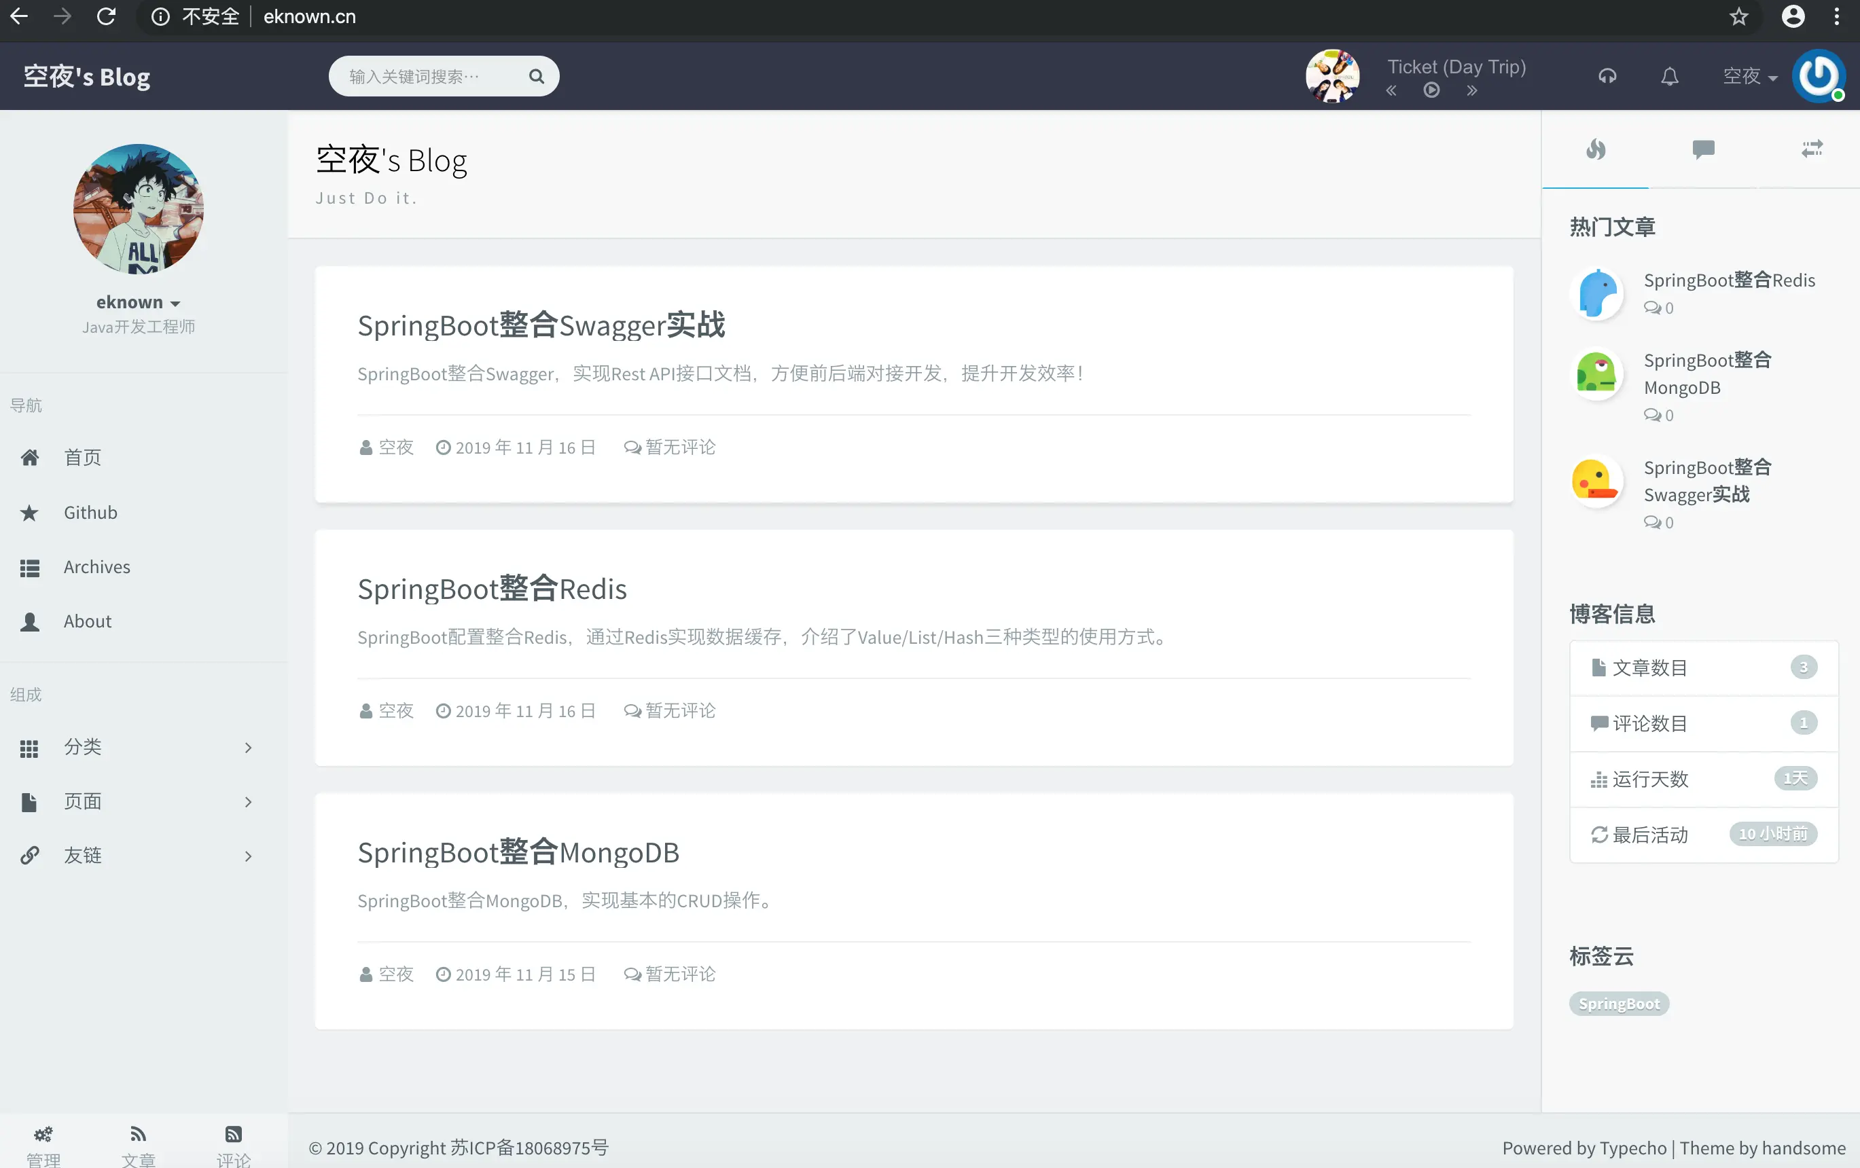Open the recent comments speech-bubble panel icon
This screenshot has height=1168, width=1860.
[1703, 150]
